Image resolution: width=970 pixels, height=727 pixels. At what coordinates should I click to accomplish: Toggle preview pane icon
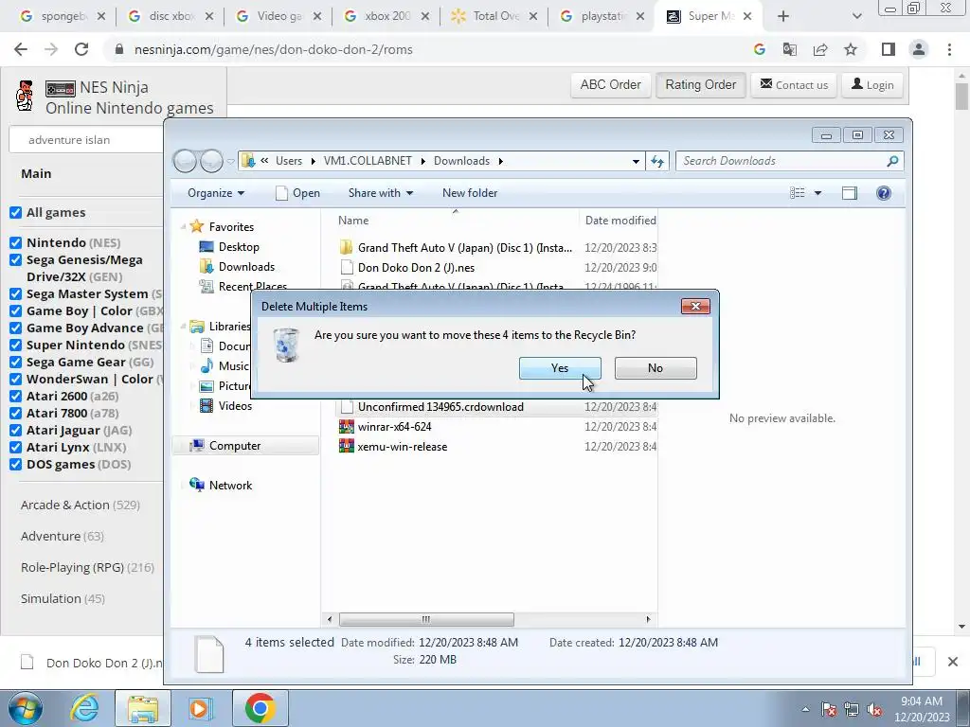[850, 193]
